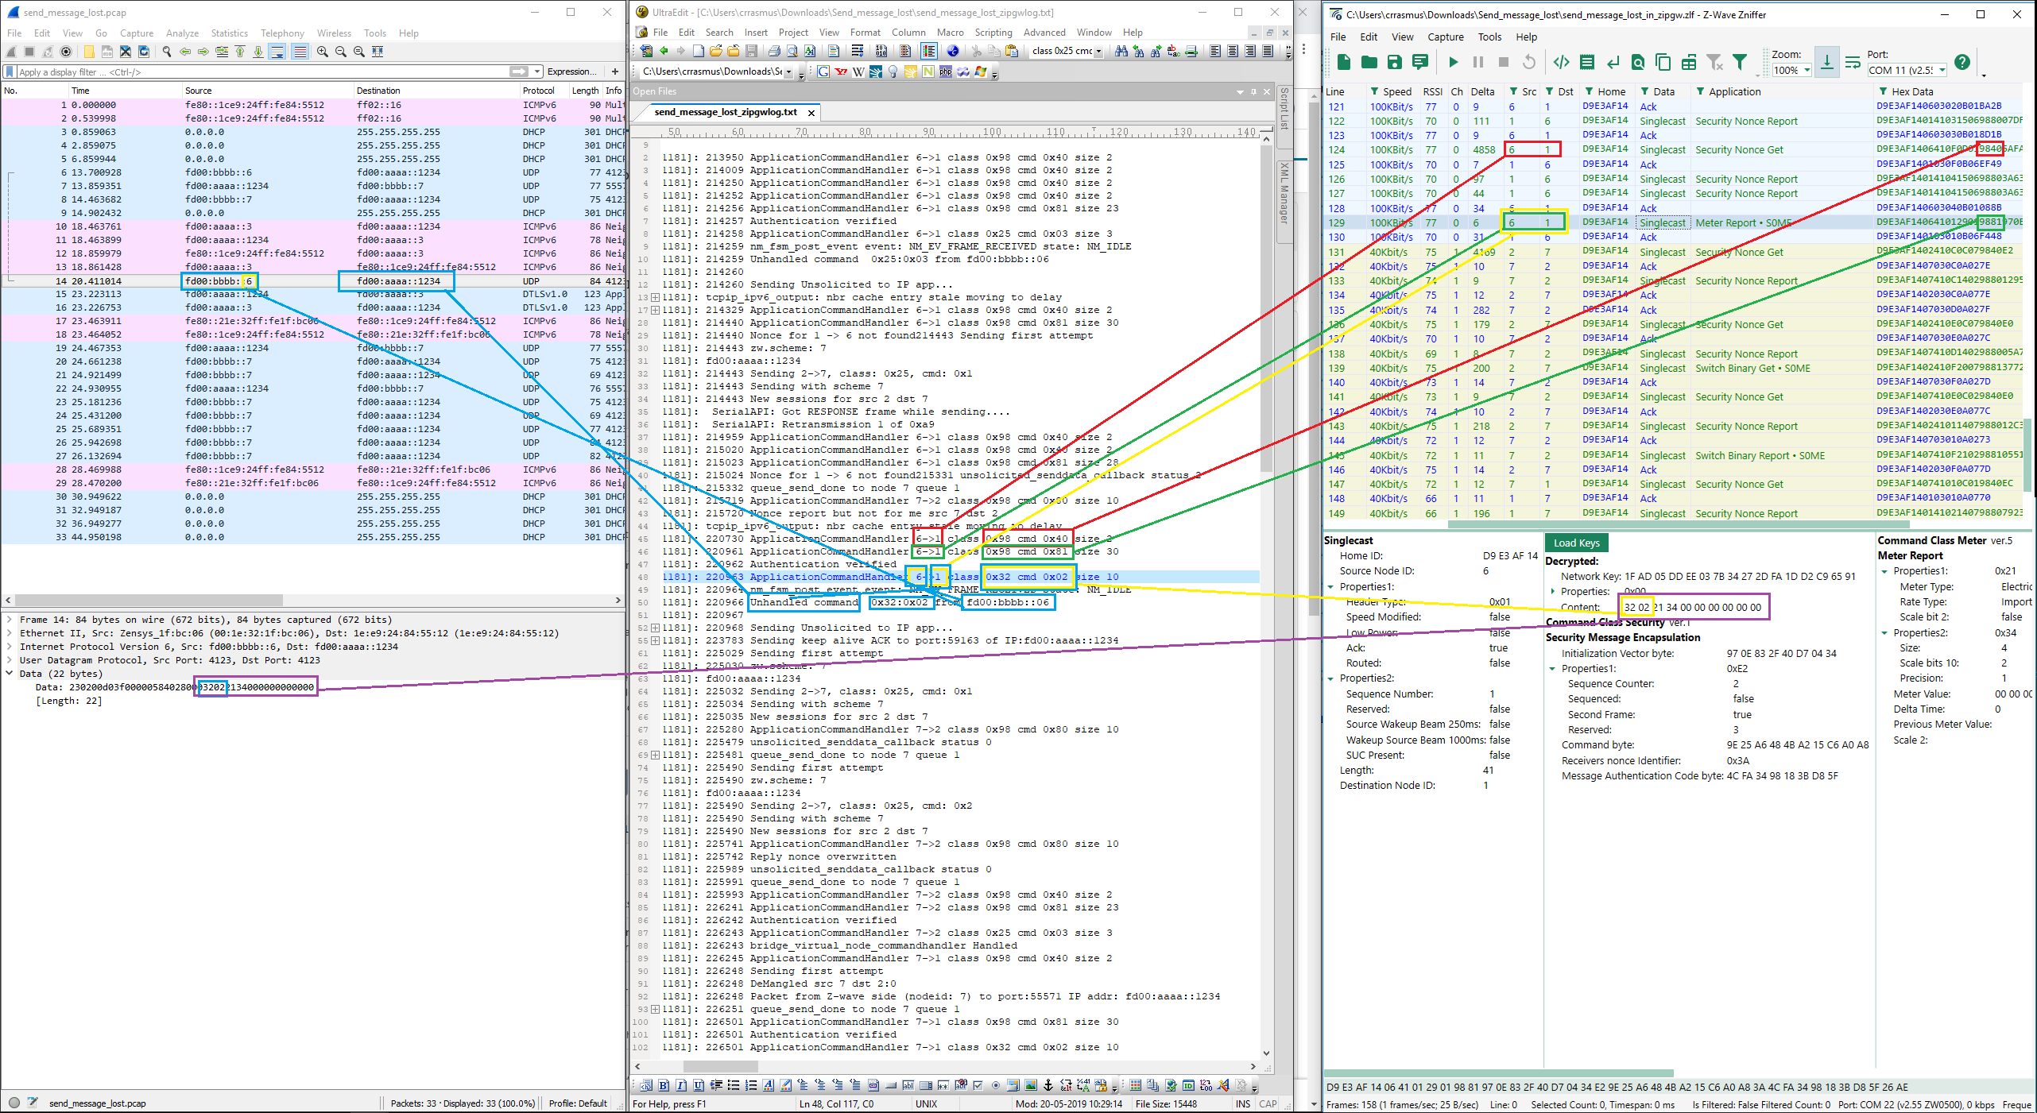Pin the UltraEdit Open Files panel

(1253, 91)
